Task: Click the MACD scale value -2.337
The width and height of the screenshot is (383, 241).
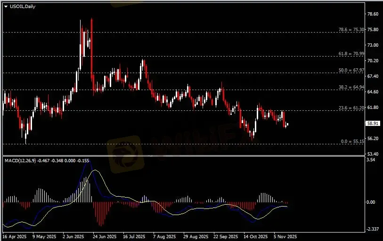Action: coord(372,229)
